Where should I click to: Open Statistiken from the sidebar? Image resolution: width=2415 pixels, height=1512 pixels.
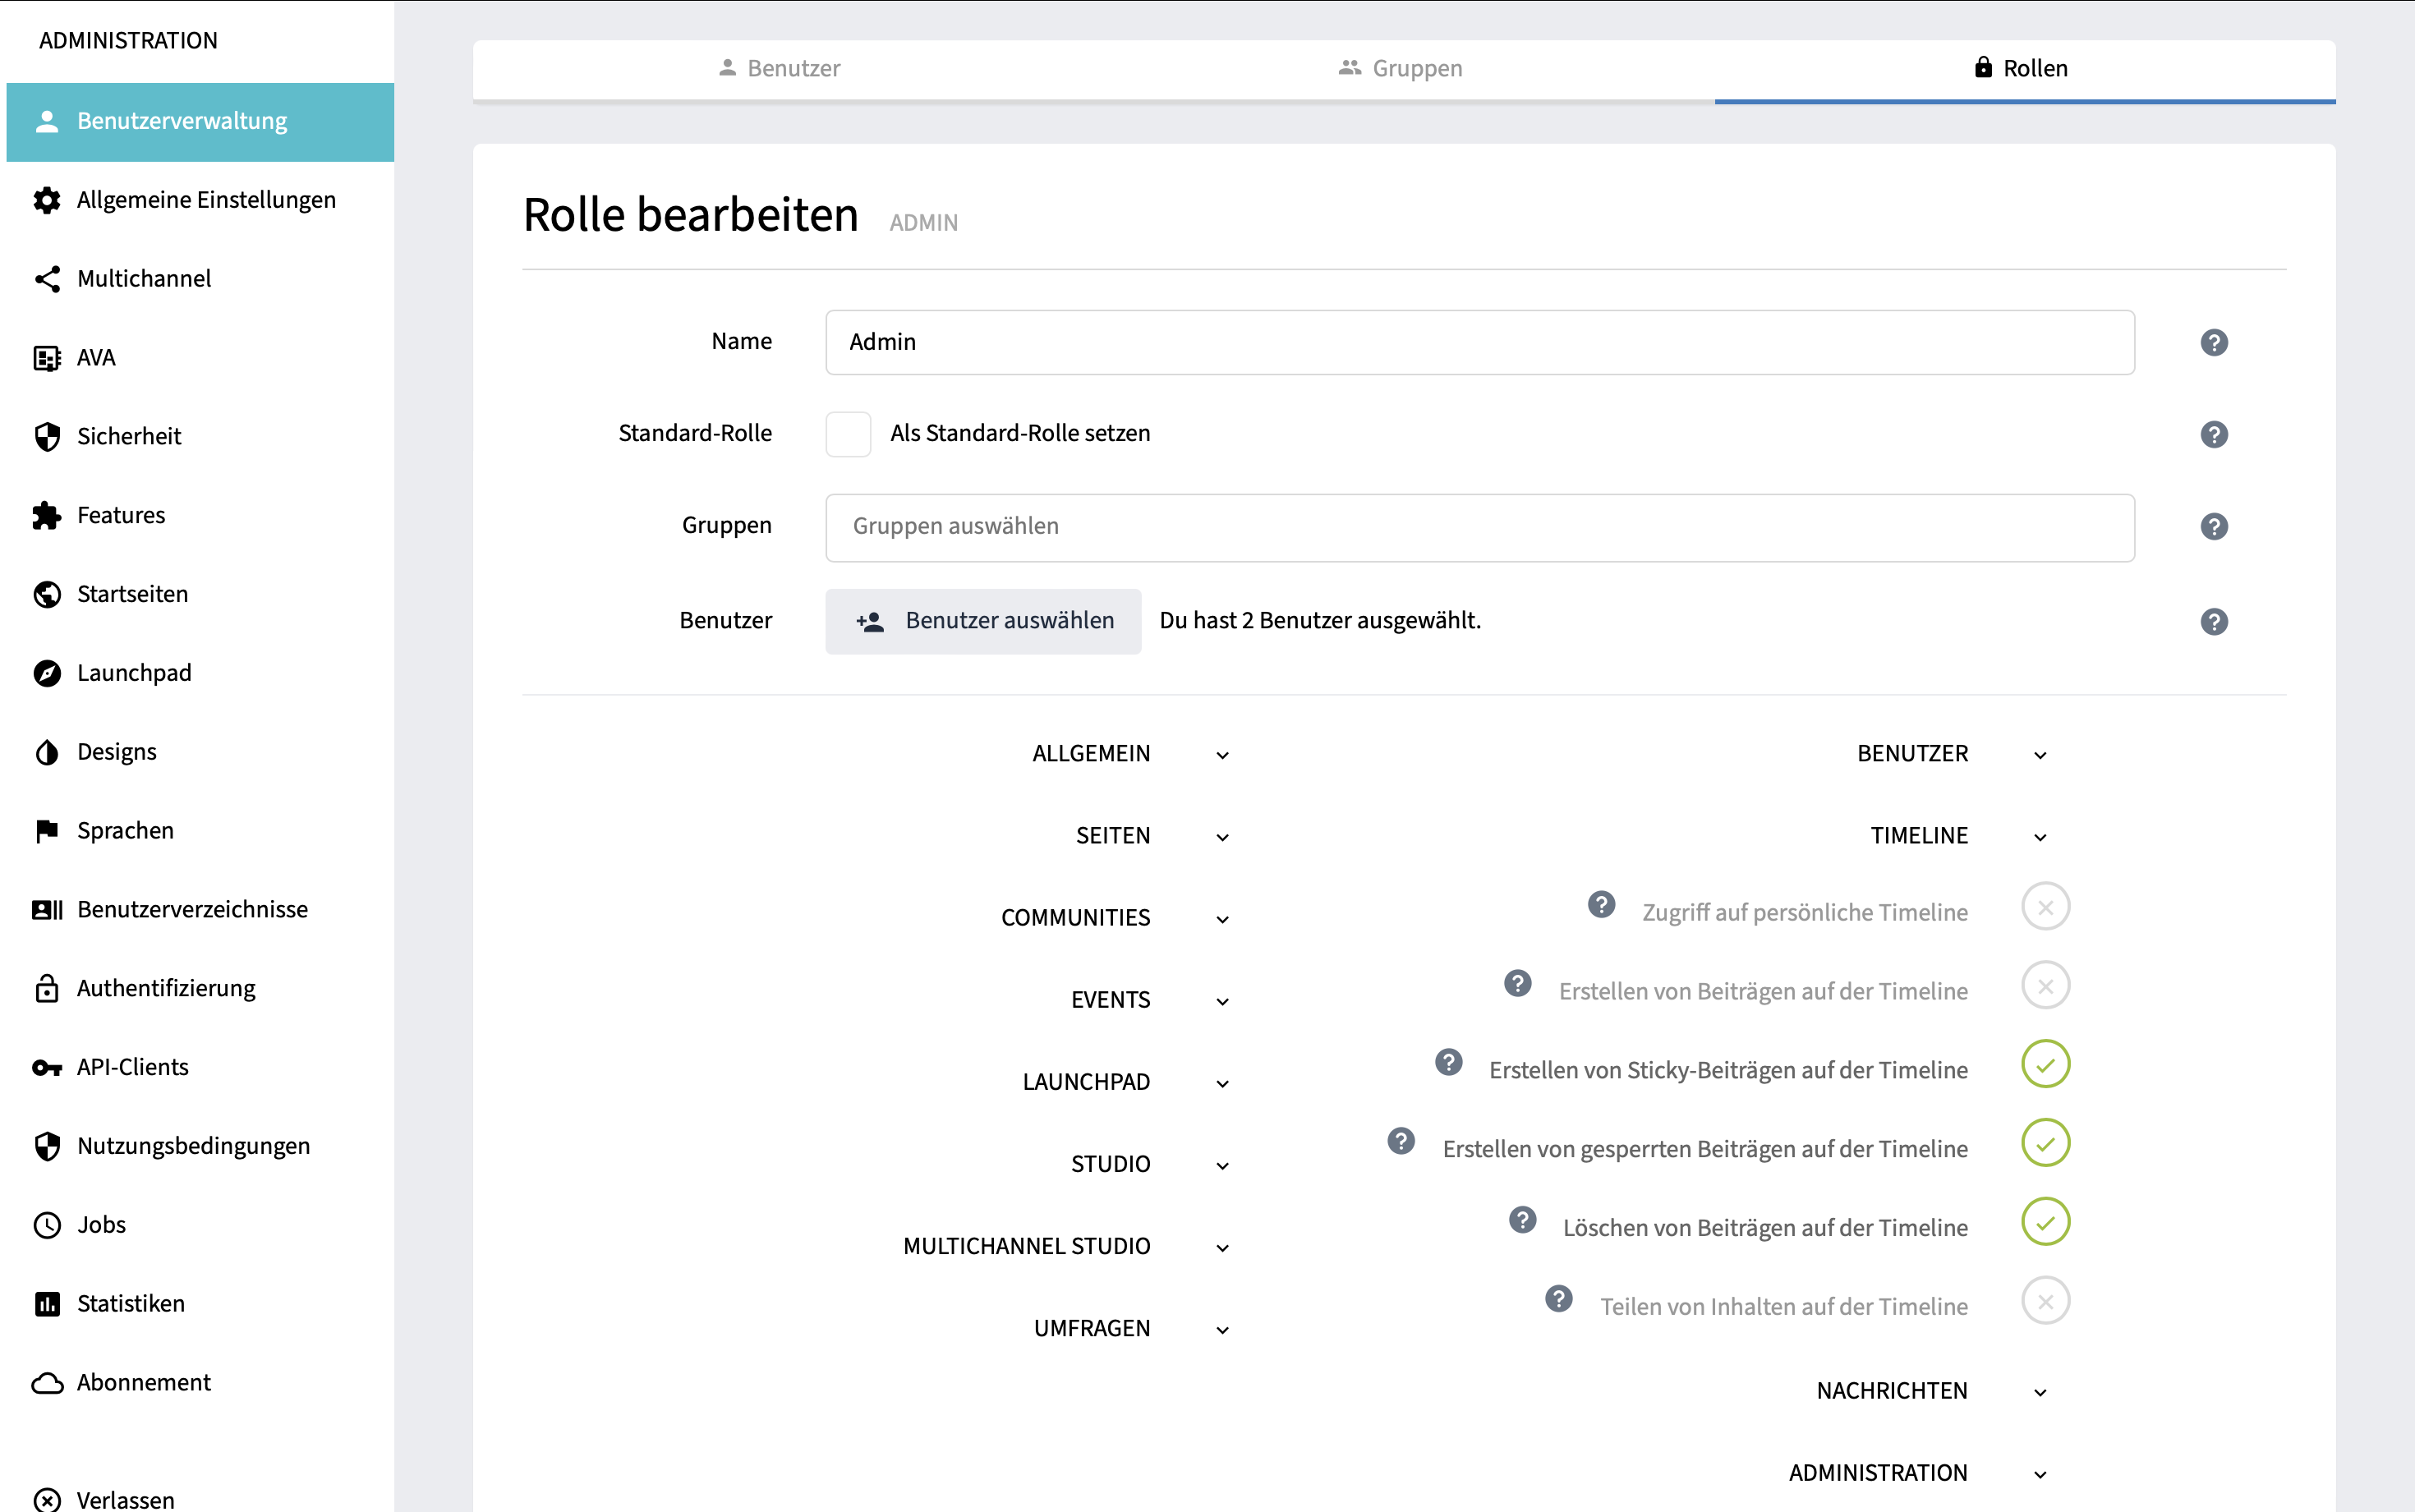click(x=200, y=1304)
